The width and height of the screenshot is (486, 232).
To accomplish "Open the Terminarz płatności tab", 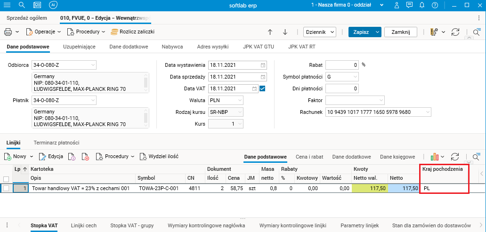I will [57, 143].
